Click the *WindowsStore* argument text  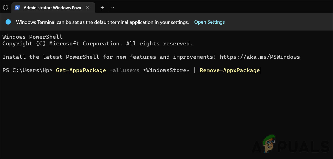[x=166, y=70]
